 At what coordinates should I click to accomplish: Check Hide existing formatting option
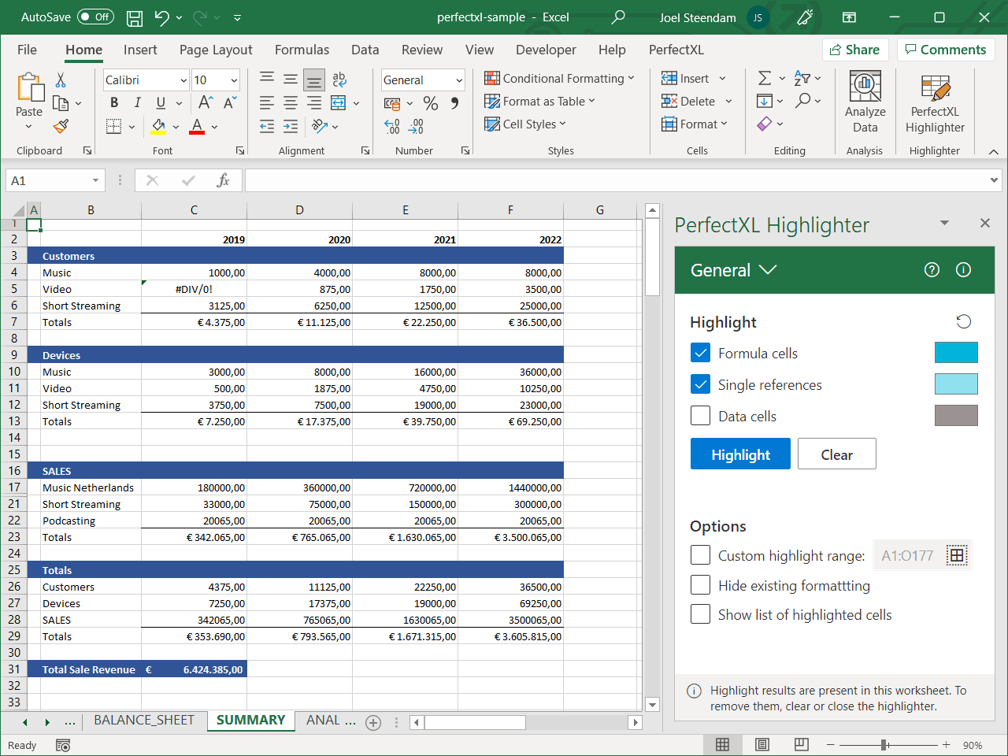[700, 585]
